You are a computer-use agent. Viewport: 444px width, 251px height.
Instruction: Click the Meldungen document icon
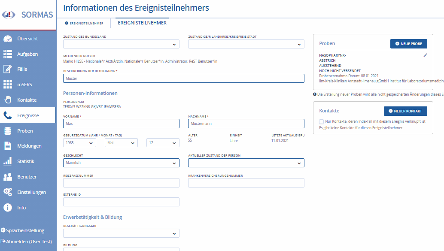pyautogui.click(x=8, y=146)
